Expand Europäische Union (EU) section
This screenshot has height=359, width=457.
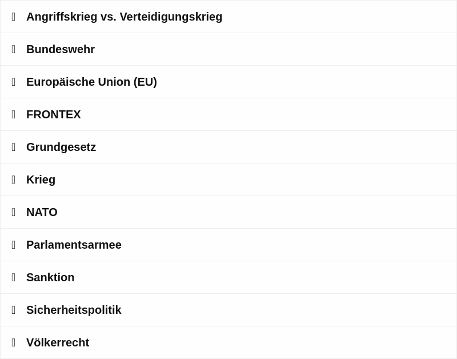(228, 82)
